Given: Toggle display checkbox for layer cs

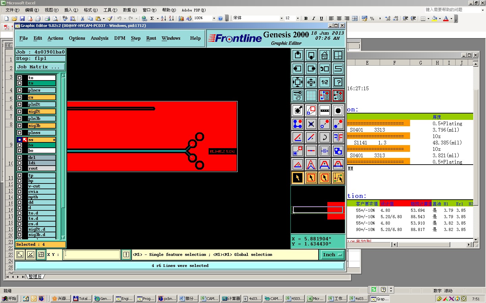Looking at the screenshot, I should point(20,97).
